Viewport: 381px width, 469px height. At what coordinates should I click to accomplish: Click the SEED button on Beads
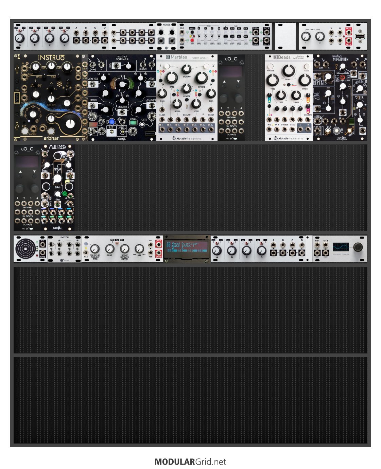coord(307,66)
